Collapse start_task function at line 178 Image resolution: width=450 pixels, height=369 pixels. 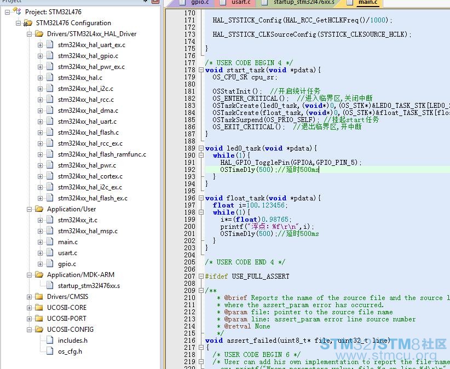(x=201, y=70)
